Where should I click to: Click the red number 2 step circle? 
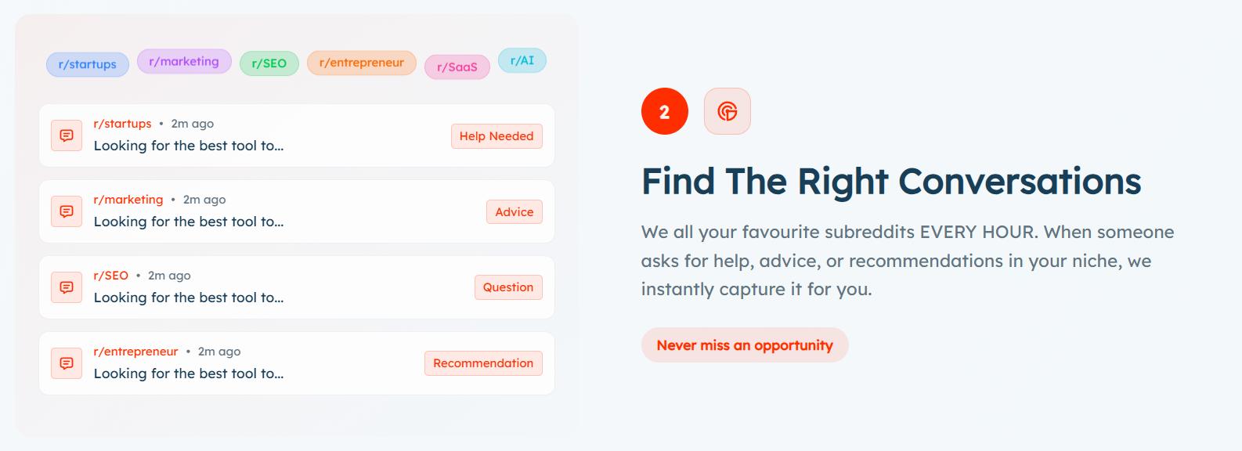664,111
